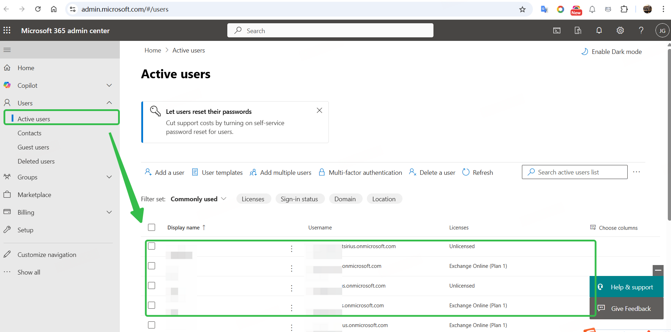The image size is (671, 332).
Task: Enable Dark mode
Action: (x=611, y=52)
